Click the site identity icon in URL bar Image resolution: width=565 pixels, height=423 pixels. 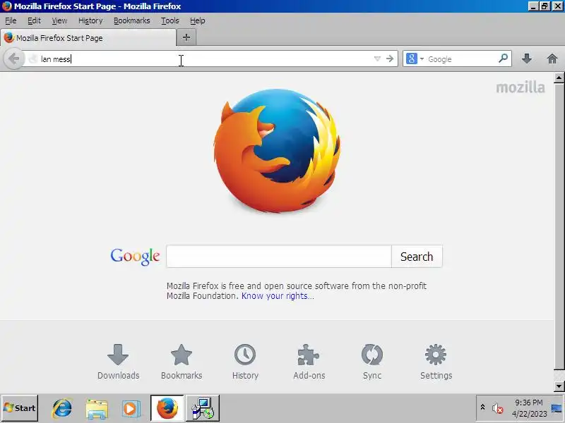[x=32, y=59]
